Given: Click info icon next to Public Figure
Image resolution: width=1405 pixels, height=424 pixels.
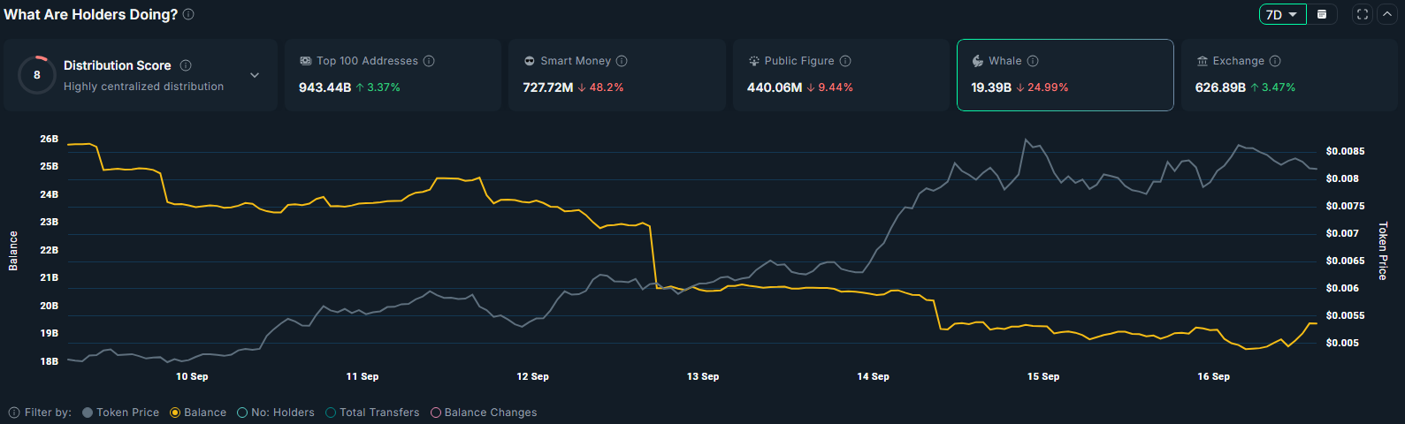Looking at the screenshot, I should (x=845, y=61).
